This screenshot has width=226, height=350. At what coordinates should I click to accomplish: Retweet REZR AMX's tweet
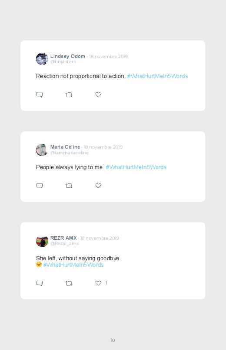[x=69, y=283]
